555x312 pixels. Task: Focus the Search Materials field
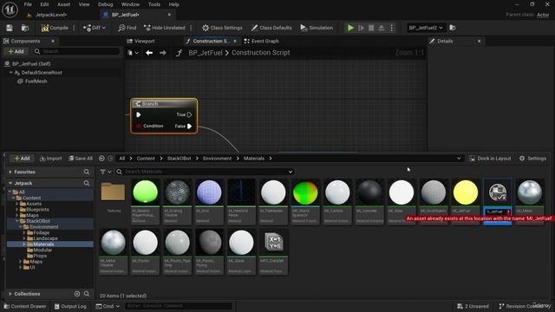pyautogui.click(x=206, y=172)
